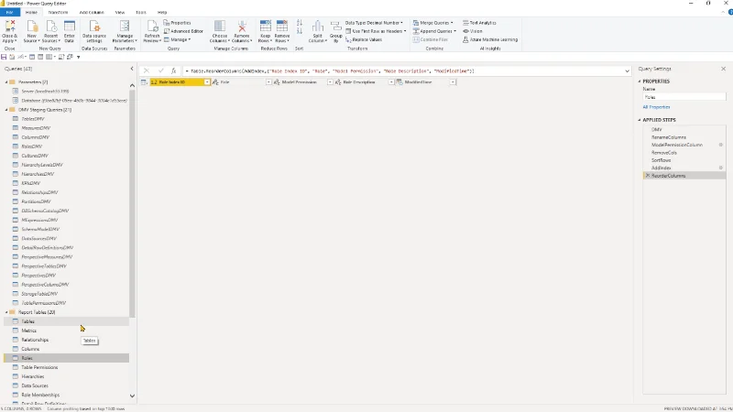Image resolution: width=733 pixels, height=412 pixels.
Task: Click the Remove Rows icon
Action: 282,27
